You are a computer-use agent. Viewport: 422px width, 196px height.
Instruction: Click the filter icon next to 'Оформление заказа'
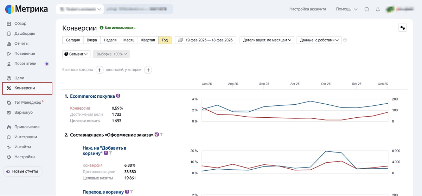162,135
